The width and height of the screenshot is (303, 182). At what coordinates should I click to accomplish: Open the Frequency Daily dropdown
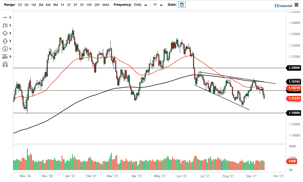[140, 5]
